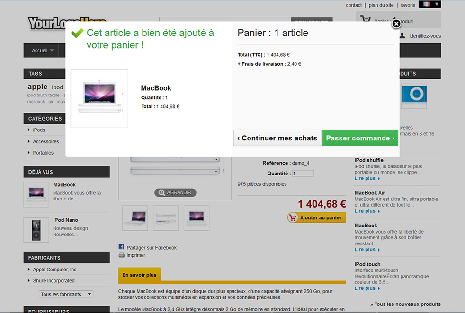Screen dimensions: 465x313
Task: Click cart icon on Ajouter au panier
Action: pyautogui.click(x=293, y=217)
